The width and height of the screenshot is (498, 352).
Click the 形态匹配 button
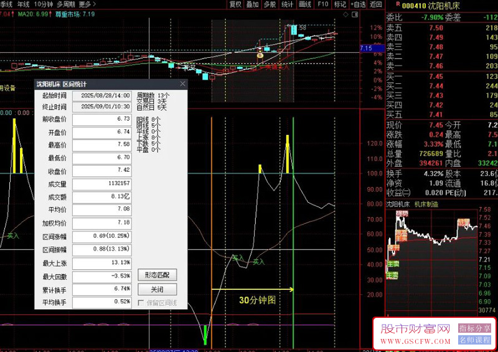157,275
